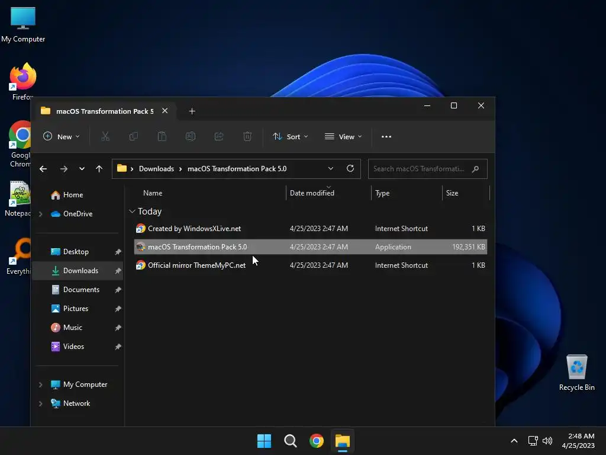
Task: Open Downloads in the navigation pane
Action: pyautogui.click(x=78, y=271)
